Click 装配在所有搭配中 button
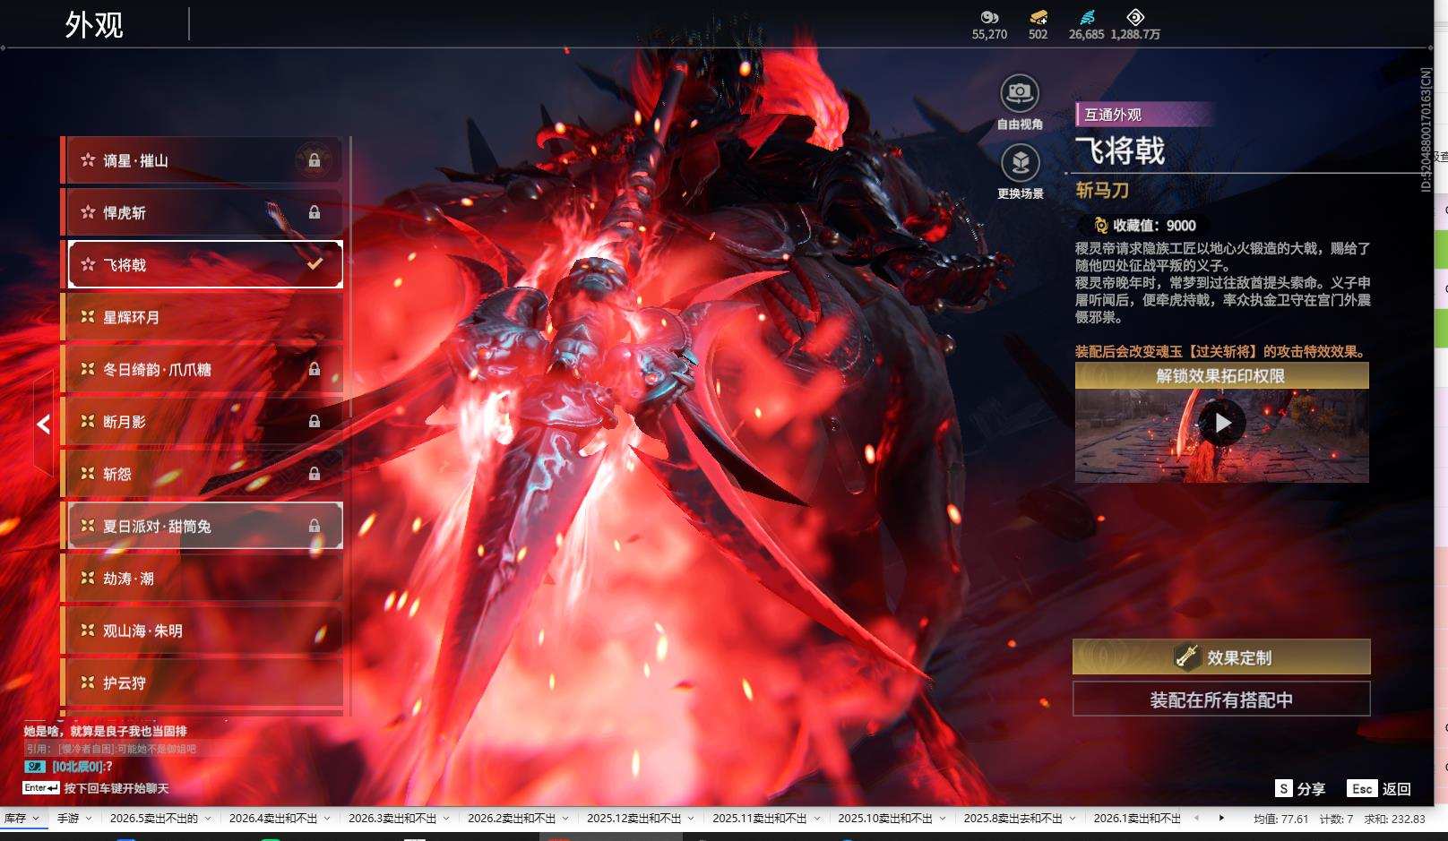The image size is (1448, 841). tap(1221, 699)
